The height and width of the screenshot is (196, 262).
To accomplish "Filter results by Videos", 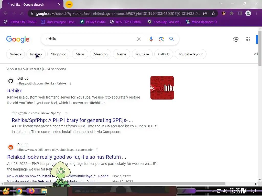I will (15, 54).
